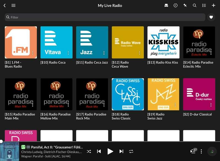Screen dimensions: 220x161
Task: Click artist line Christa Ludwig
Action: coord(52,152)
